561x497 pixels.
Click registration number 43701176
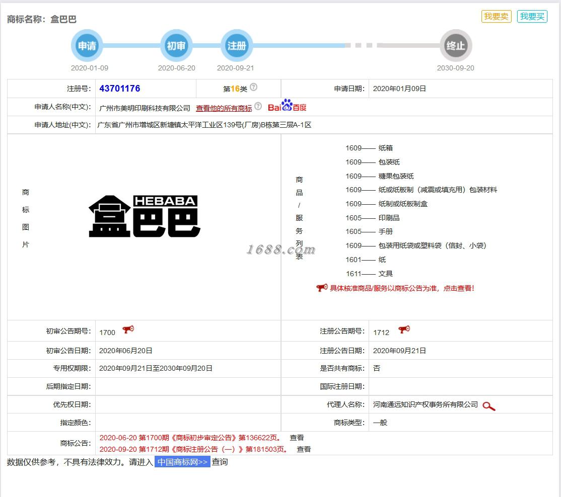pyautogui.click(x=119, y=88)
